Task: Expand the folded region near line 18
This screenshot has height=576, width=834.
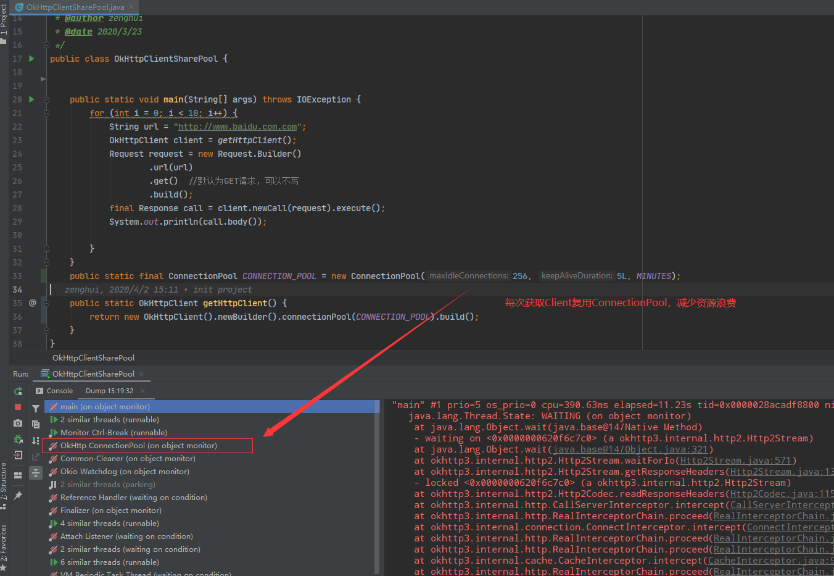Action: (x=43, y=79)
